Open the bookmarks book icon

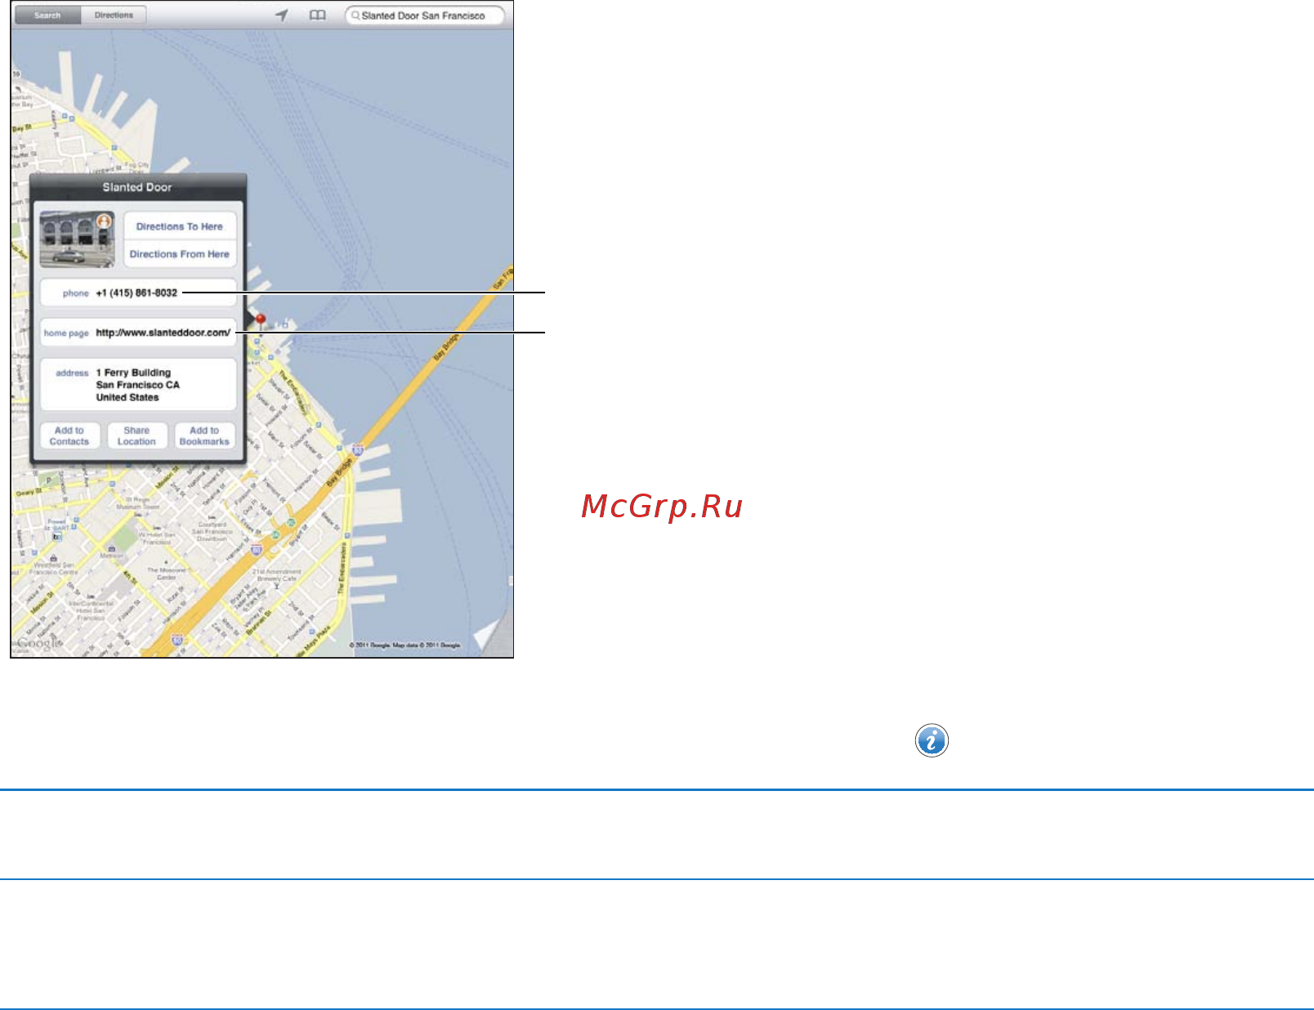pyautogui.click(x=317, y=15)
